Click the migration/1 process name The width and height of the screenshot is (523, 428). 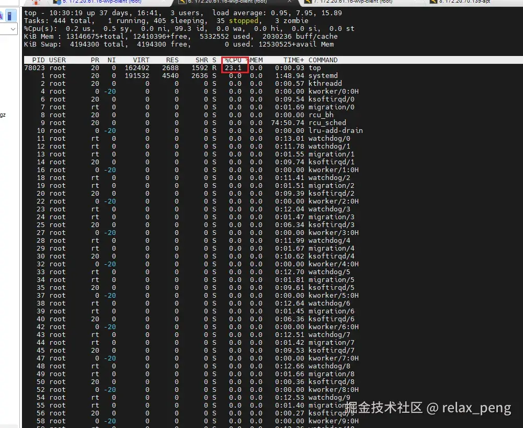331,154
